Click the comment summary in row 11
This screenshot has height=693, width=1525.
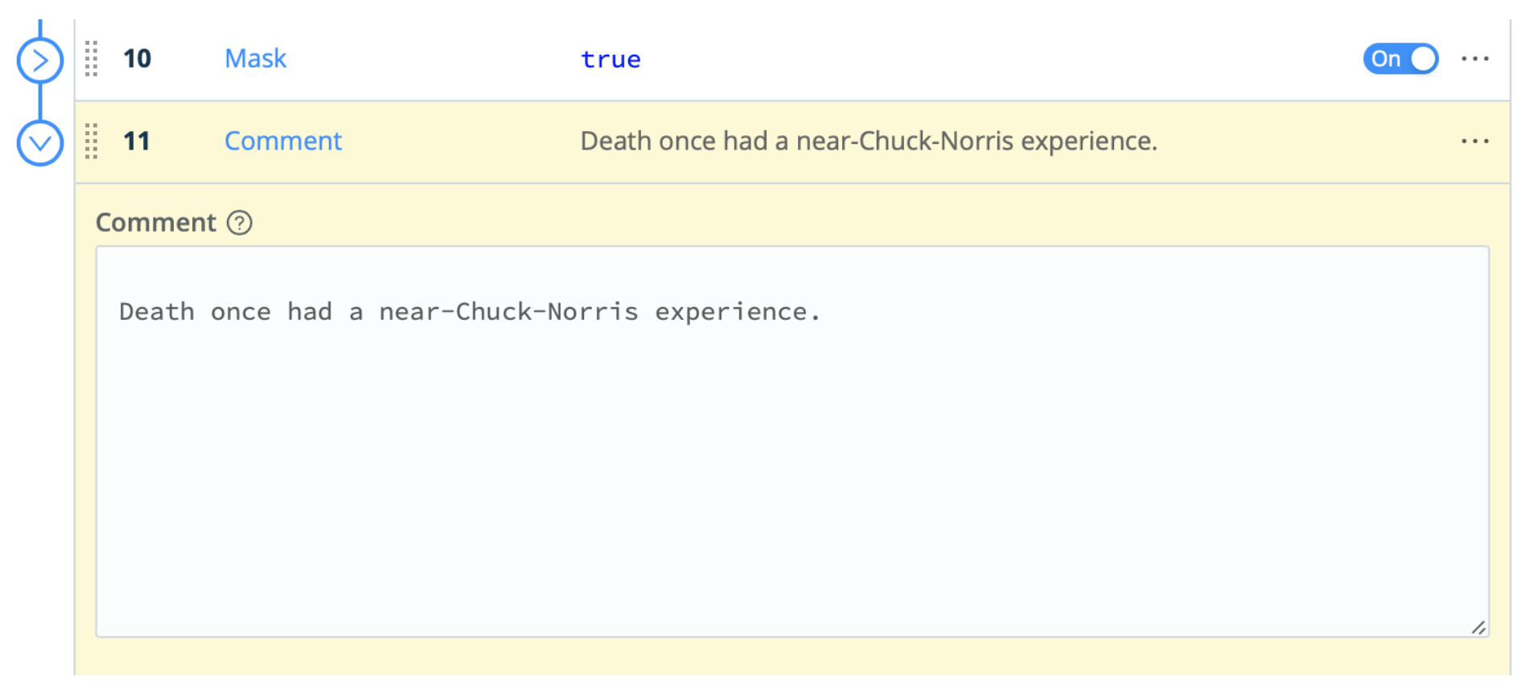(869, 141)
